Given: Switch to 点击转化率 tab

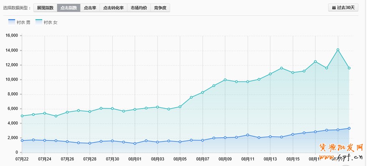Looking at the screenshot, I should [113, 8].
